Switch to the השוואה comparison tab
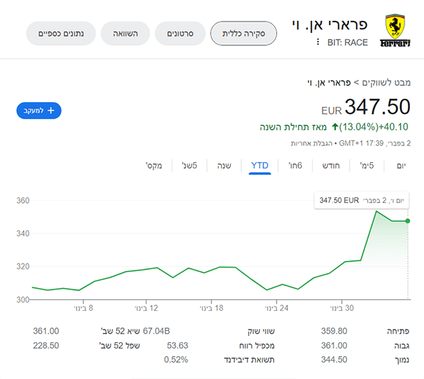424x379 pixels. (125, 33)
